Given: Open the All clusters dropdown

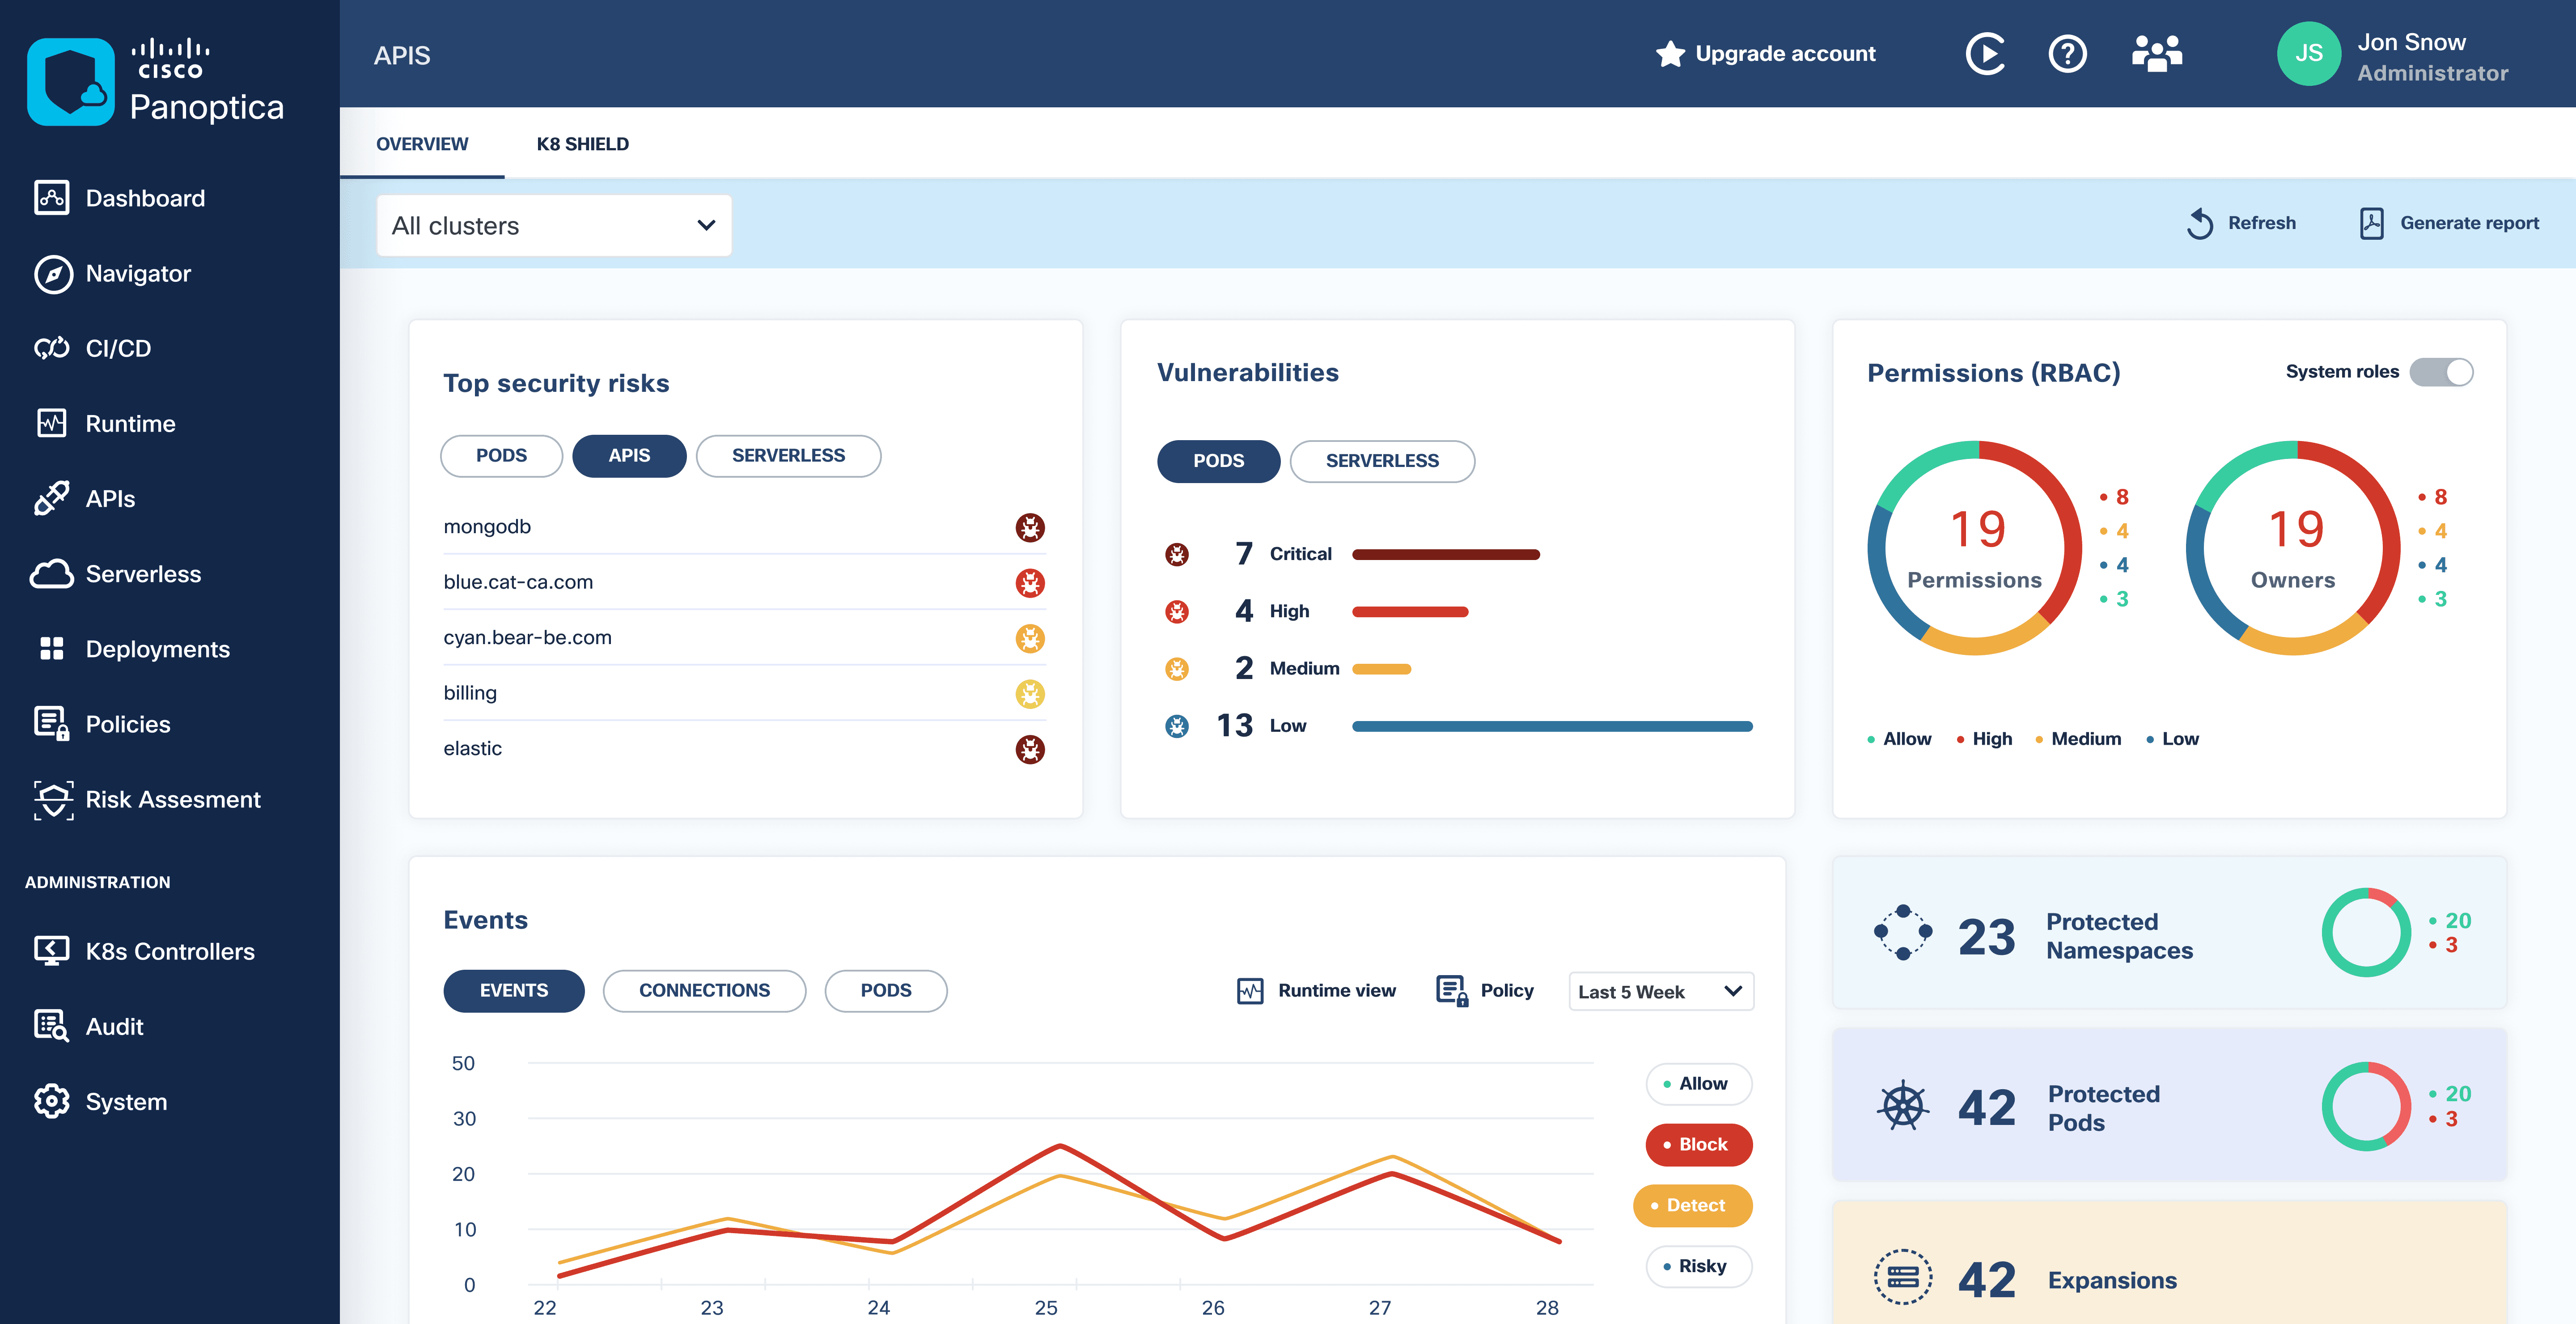Looking at the screenshot, I should (554, 225).
